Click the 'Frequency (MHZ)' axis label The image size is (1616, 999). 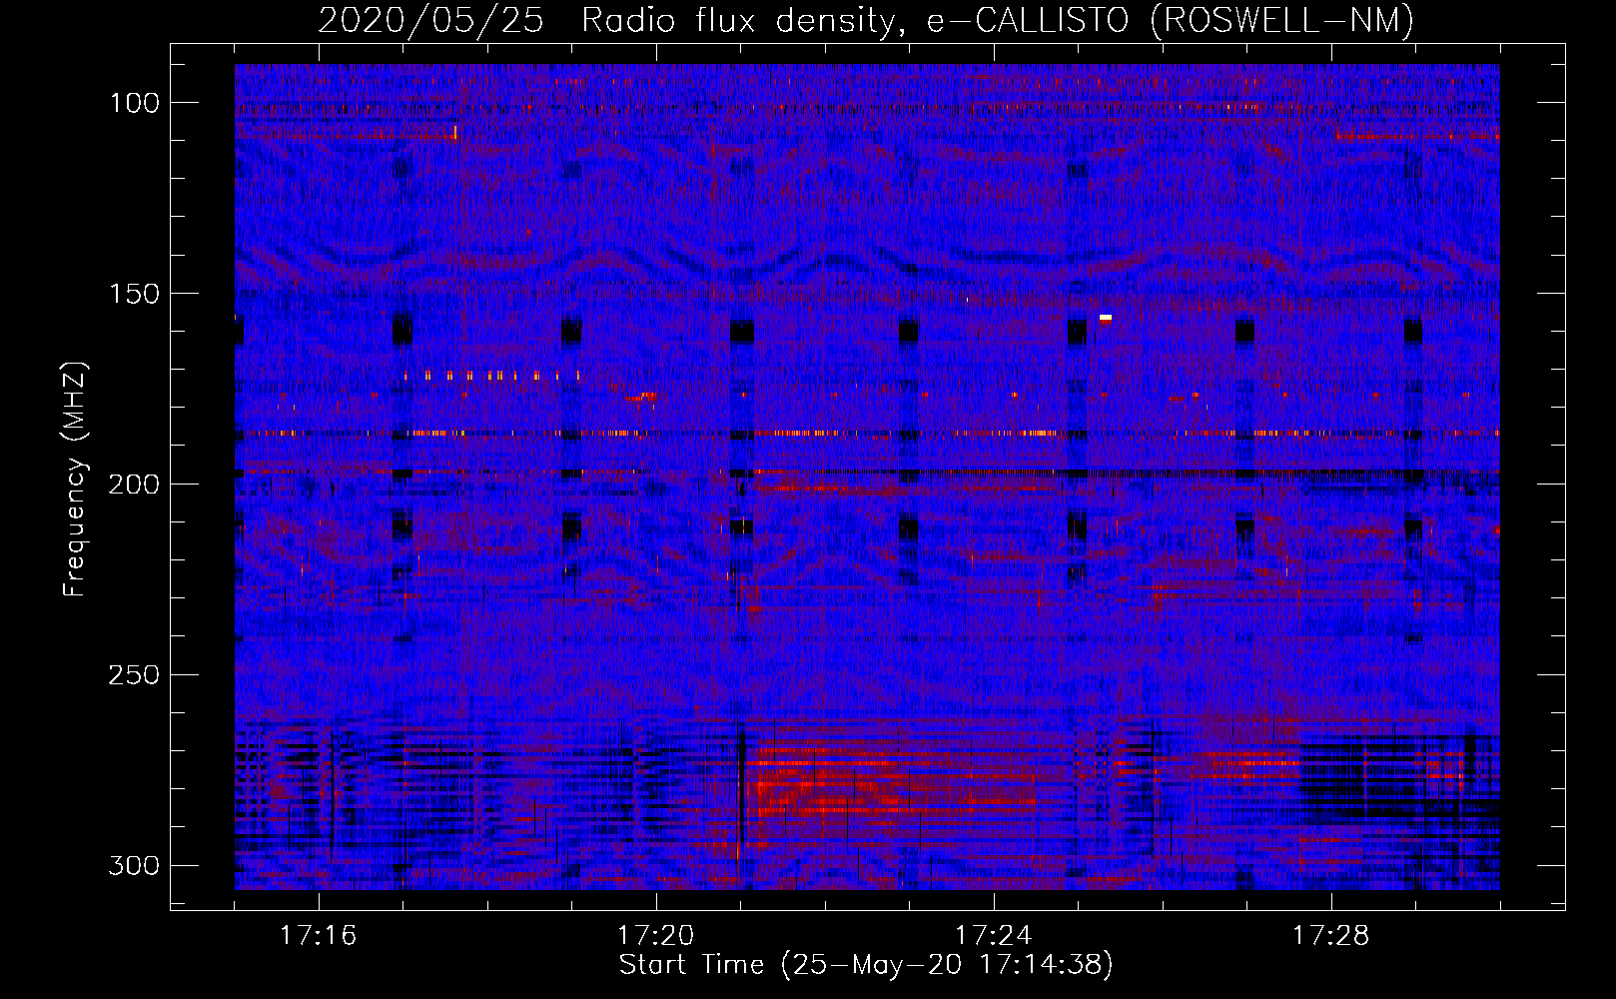(x=75, y=480)
